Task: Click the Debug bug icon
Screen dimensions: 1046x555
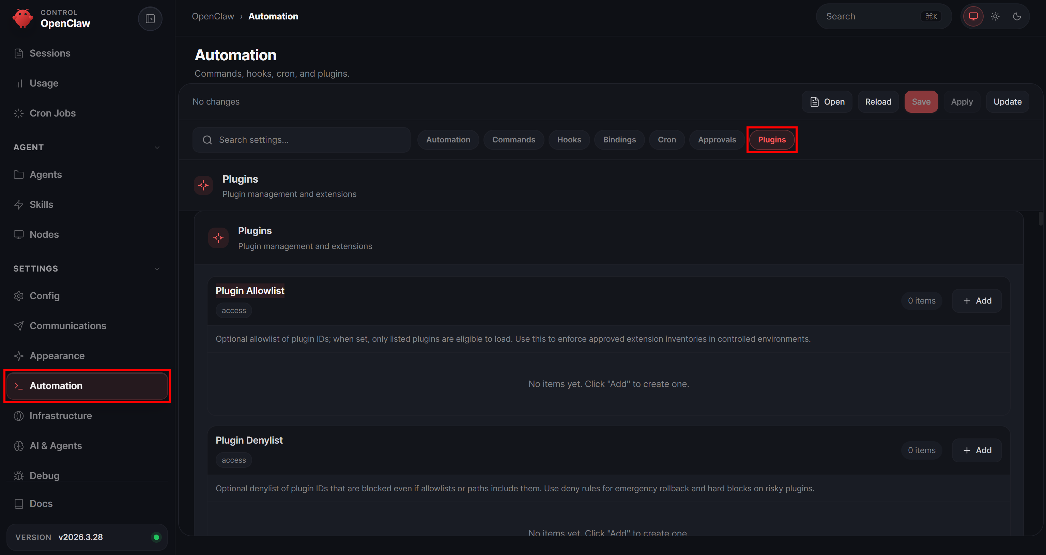Action: [19, 475]
